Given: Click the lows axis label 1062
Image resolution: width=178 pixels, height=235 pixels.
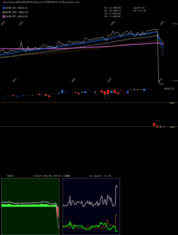Looking at the screenshot, I should 73,80.
